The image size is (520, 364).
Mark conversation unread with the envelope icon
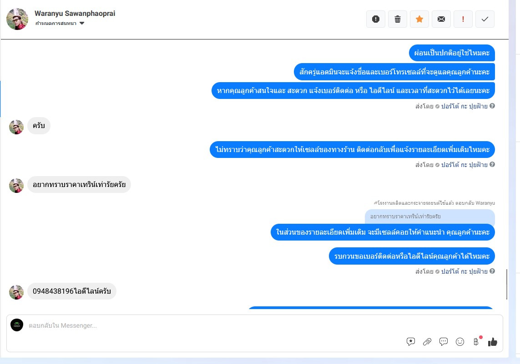(x=441, y=19)
